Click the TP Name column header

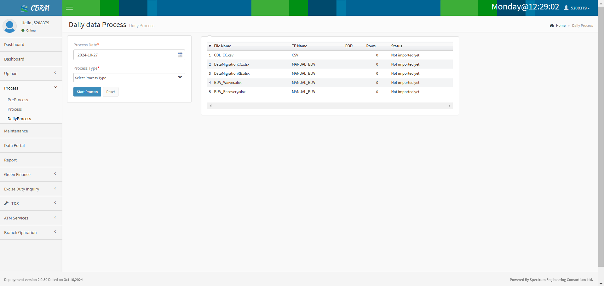pos(299,46)
